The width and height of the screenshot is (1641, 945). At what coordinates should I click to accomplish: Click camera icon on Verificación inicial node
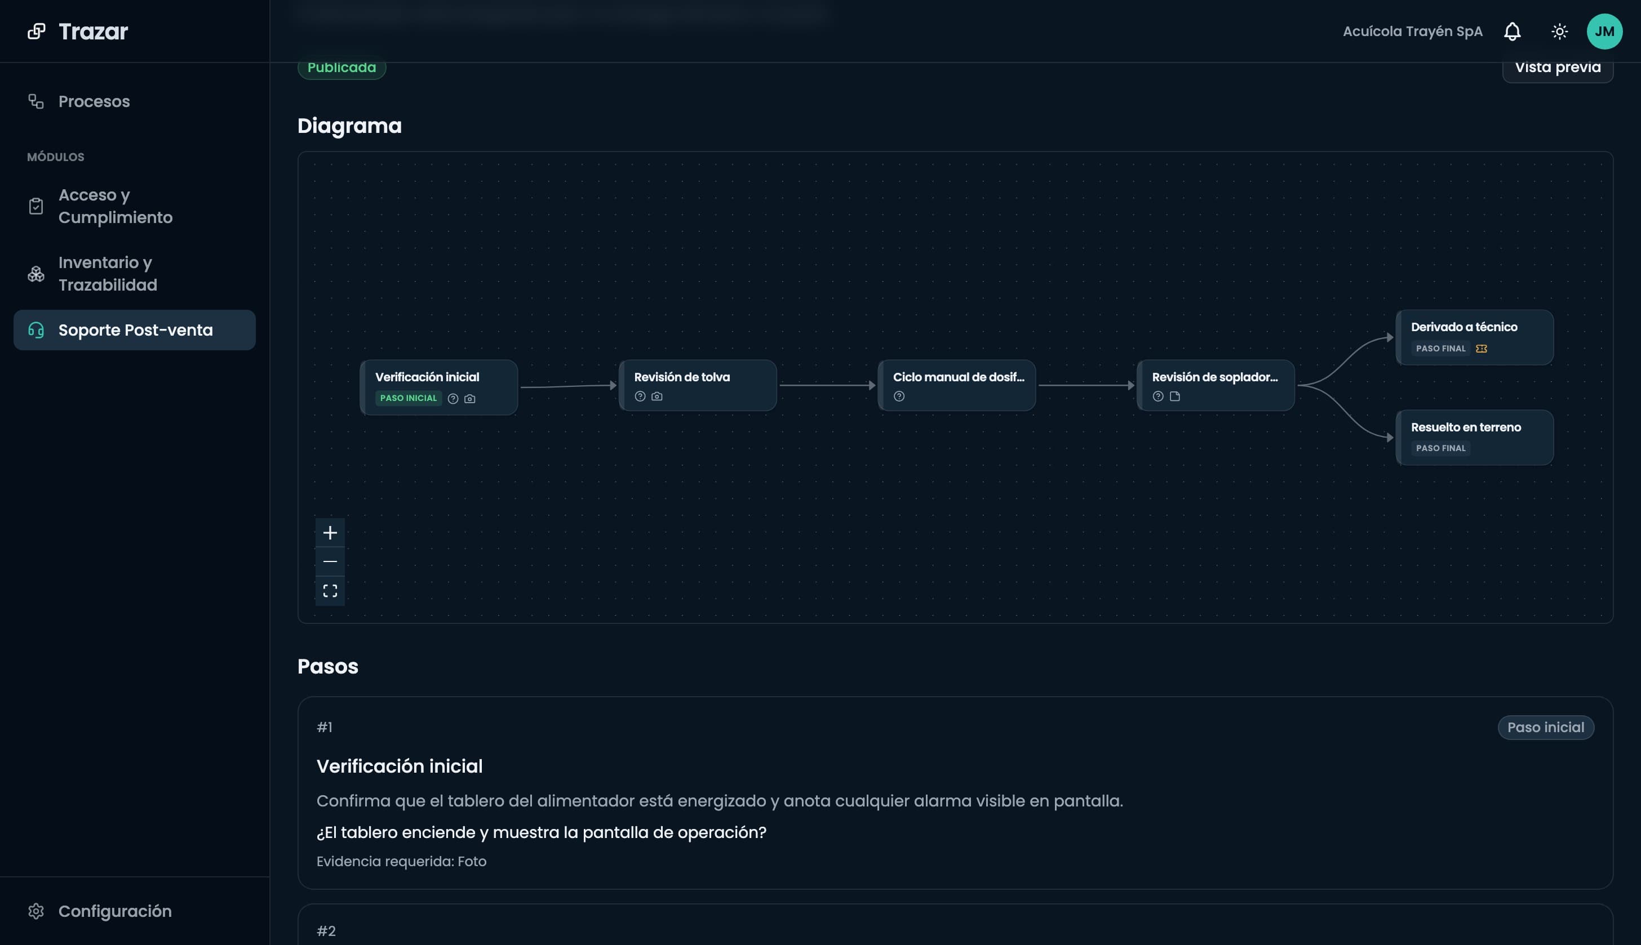tap(469, 399)
